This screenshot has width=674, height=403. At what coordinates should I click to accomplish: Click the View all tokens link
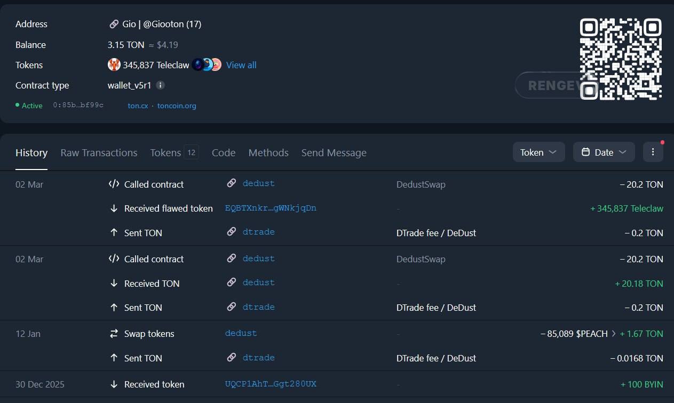pos(241,65)
